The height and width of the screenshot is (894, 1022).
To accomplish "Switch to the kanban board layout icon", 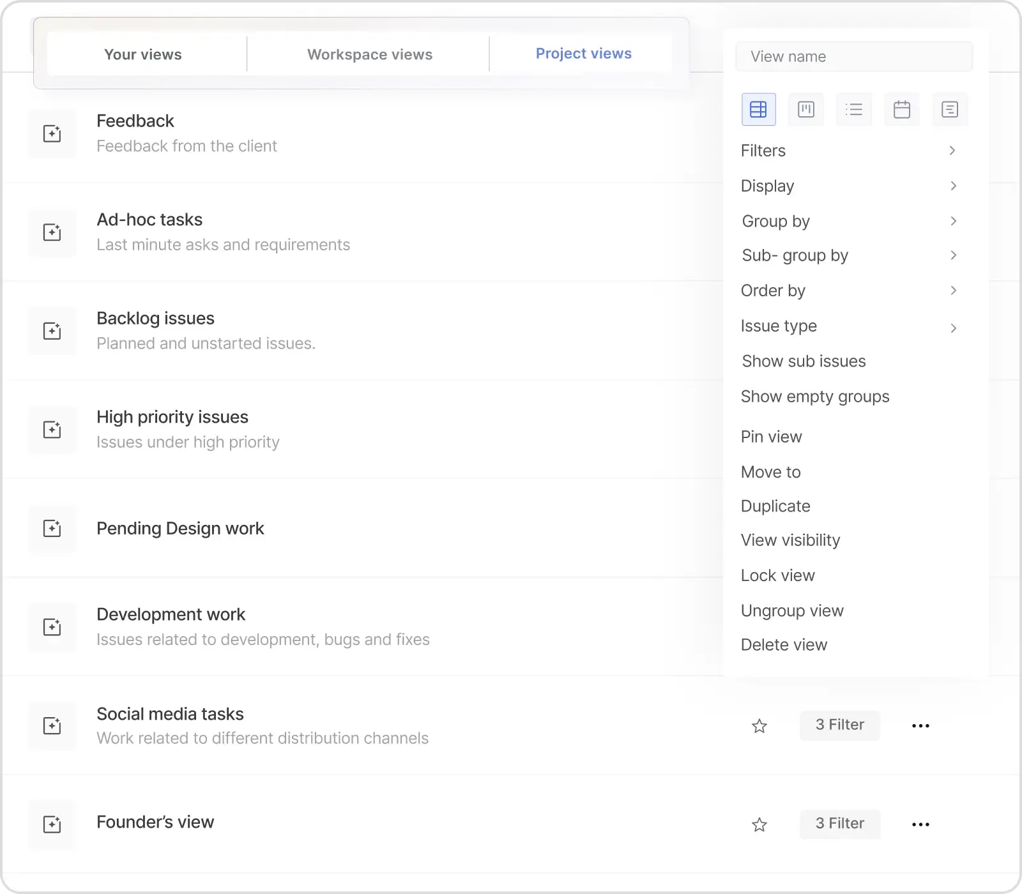I will (806, 110).
